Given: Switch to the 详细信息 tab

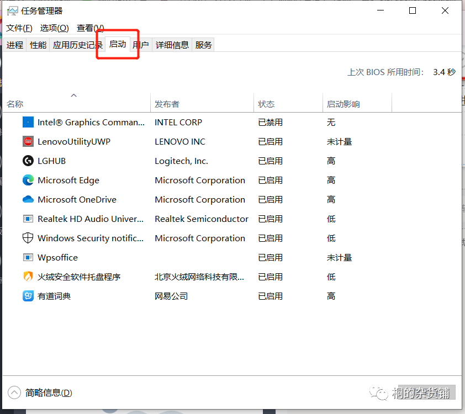Looking at the screenshot, I should pos(172,45).
